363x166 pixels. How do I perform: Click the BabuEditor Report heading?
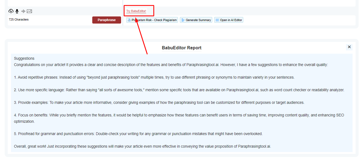(181, 48)
